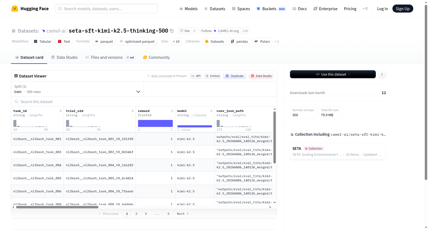
Task: Click the search magnifier in dataset search
Action: tap(17, 102)
